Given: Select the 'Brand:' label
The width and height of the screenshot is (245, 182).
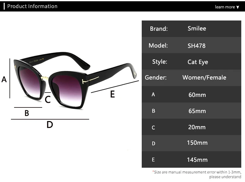Looking at the screenshot, I should pyautogui.click(x=159, y=29).
